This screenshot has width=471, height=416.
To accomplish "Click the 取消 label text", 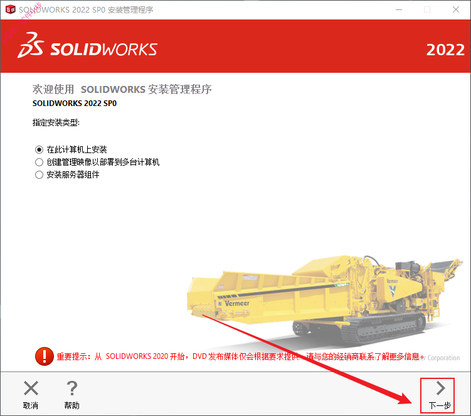I will (31, 405).
